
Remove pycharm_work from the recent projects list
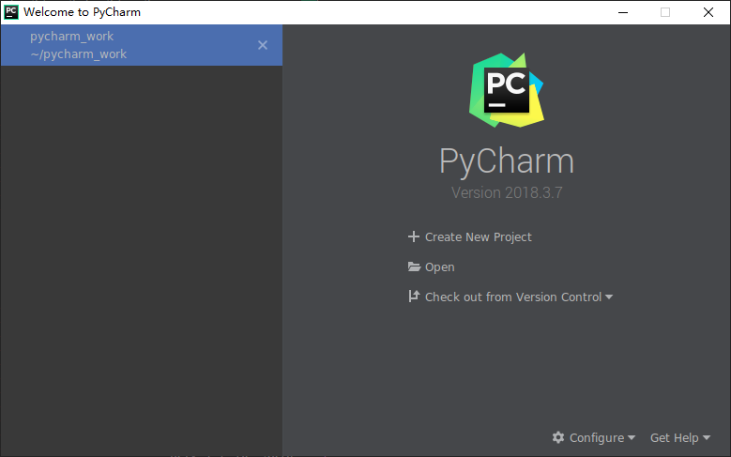[x=263, y=45]
